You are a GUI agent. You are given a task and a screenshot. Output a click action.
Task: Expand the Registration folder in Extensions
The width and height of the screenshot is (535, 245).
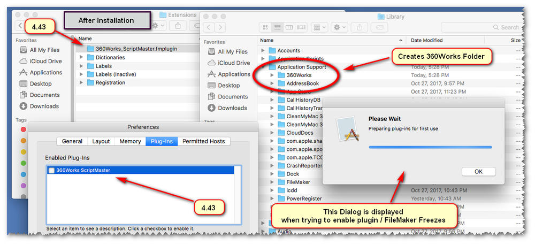pos(81,82)
